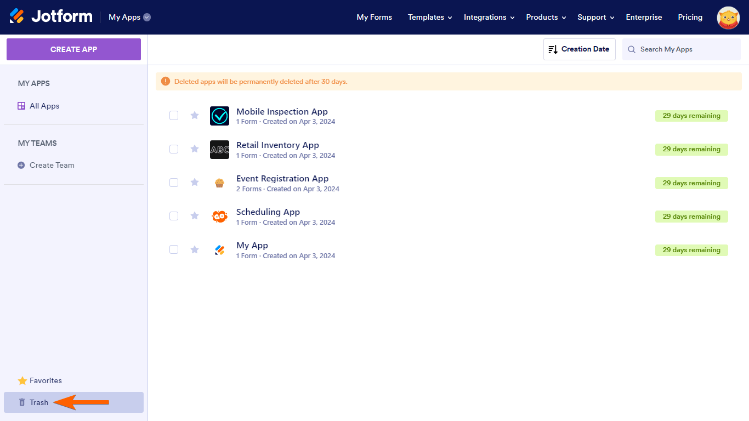
Task: Tick the My App checkbox
Action: click(174, 249)
